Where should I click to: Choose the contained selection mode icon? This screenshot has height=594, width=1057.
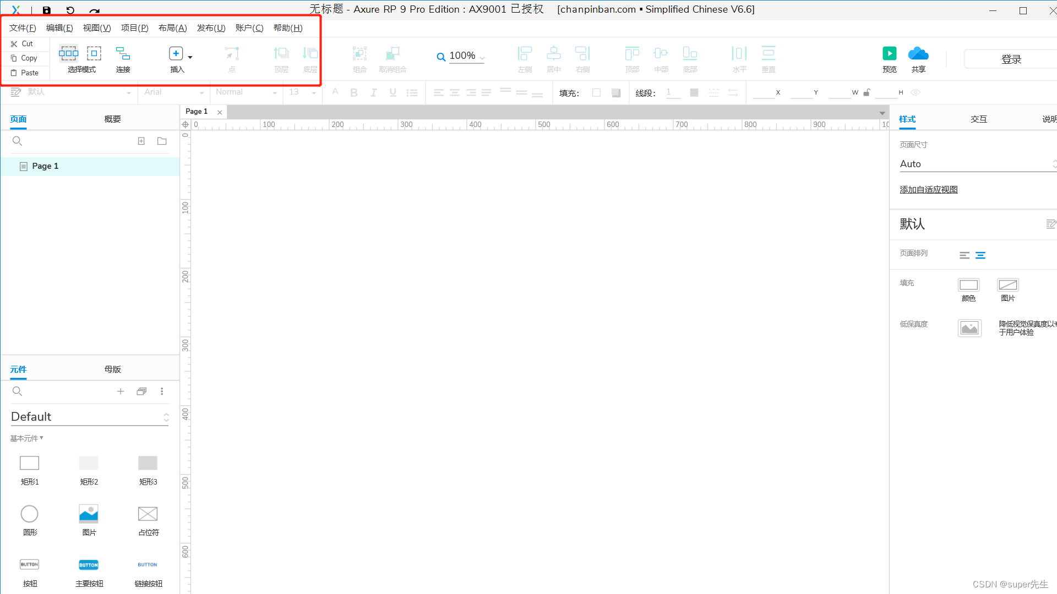click(x=94, y=54)
